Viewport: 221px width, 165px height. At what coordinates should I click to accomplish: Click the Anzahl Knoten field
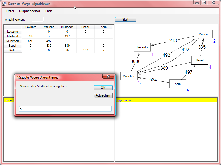[37, 19]
